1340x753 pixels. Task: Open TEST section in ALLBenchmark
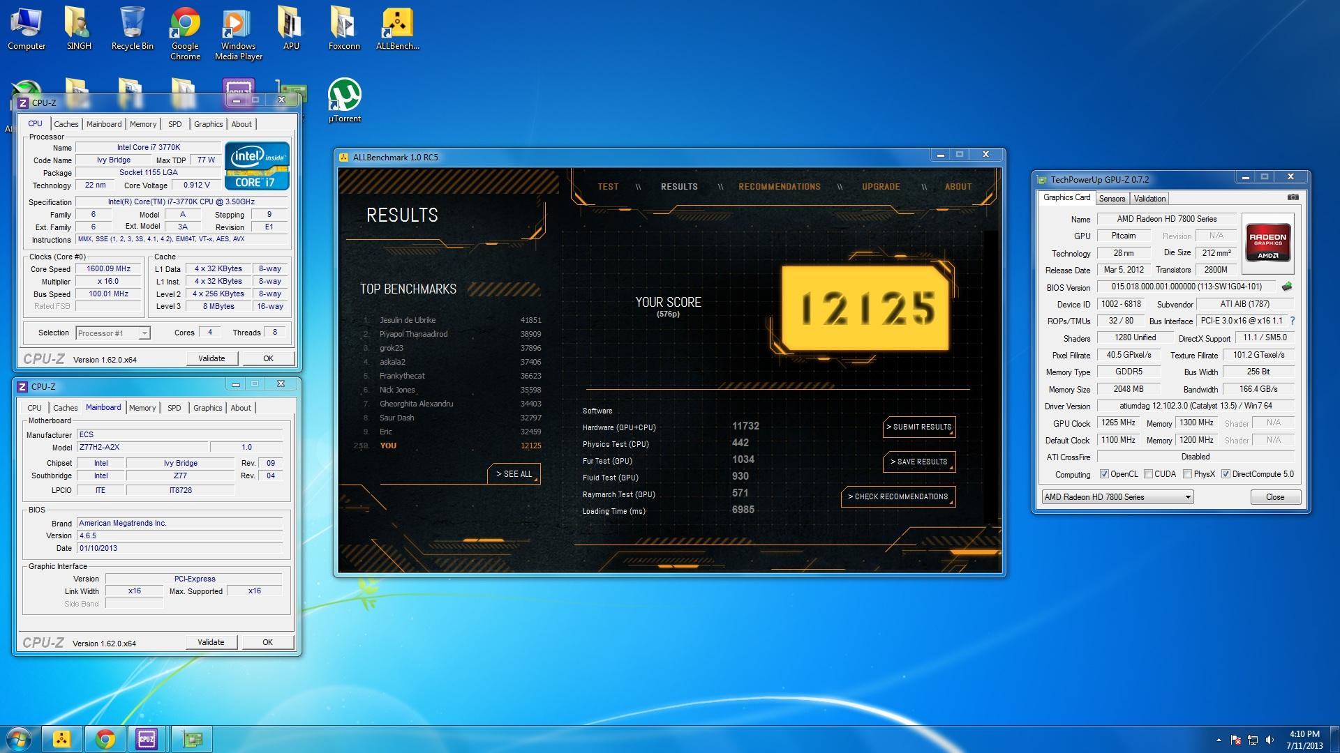[608, 187]
